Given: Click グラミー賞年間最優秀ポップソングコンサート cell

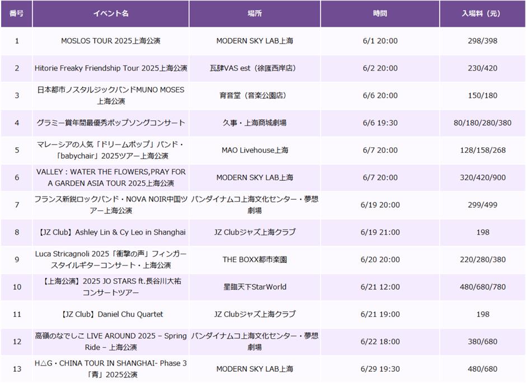Looking at the screenshot, I should [x=111, y=123].
